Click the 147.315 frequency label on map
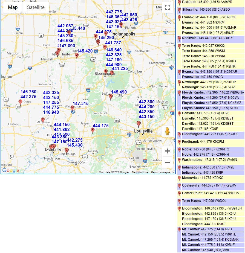Viewport: 245px width, 253px height. [x=80, y=103]
